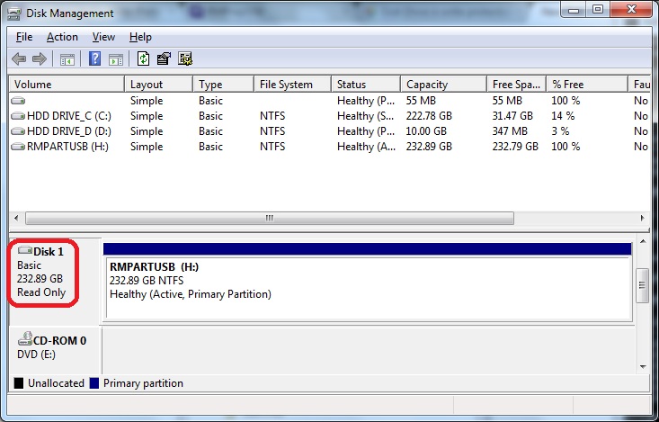This screenshot has width=659, height=422.
Task: Click drive icon beside HDD DRIVE_C
Action: (x=18, y=116)
